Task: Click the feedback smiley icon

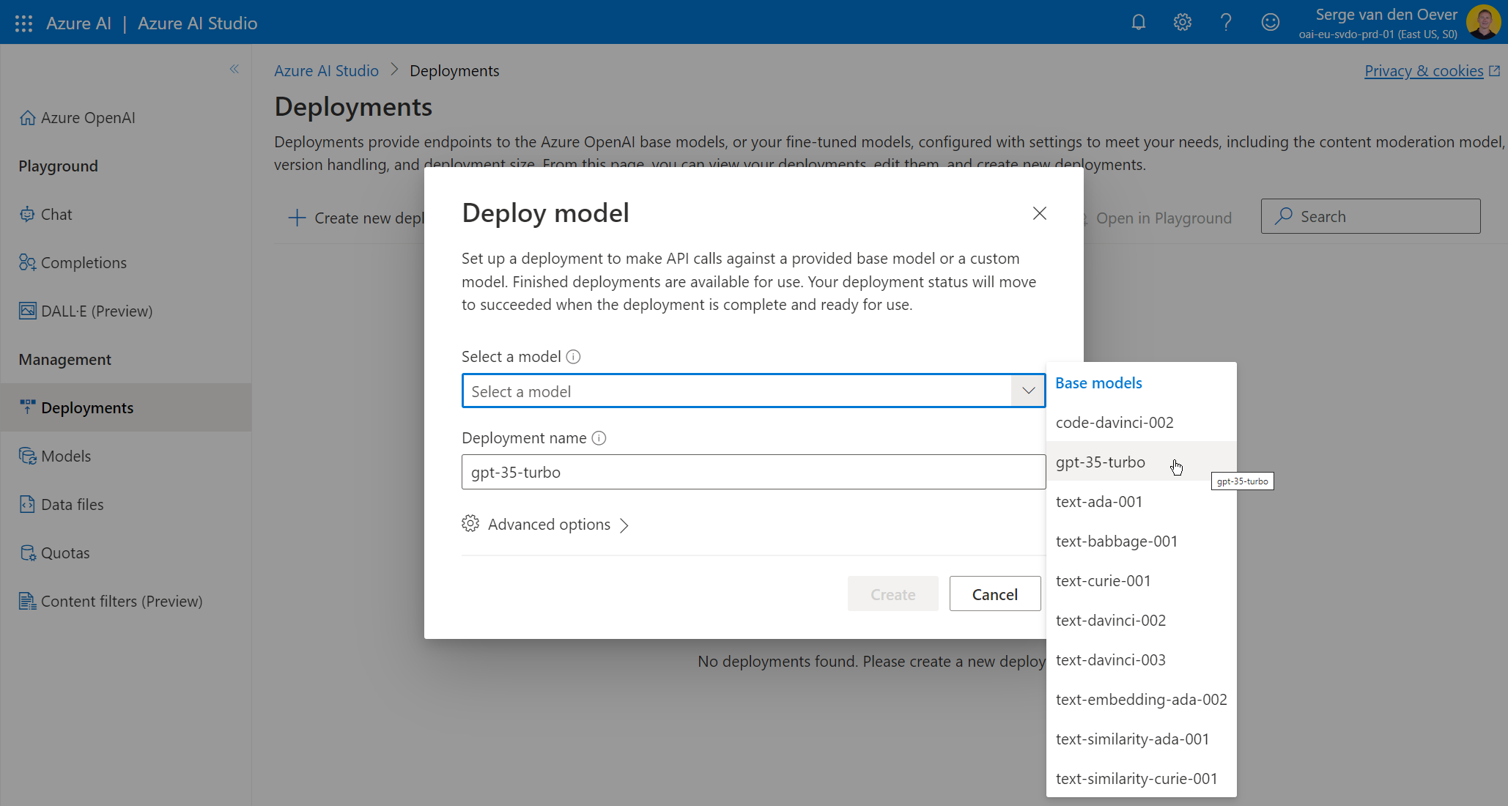Action: click(x=1270, y=22)
